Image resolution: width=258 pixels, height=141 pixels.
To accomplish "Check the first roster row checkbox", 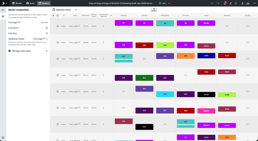I will (57, 26).
